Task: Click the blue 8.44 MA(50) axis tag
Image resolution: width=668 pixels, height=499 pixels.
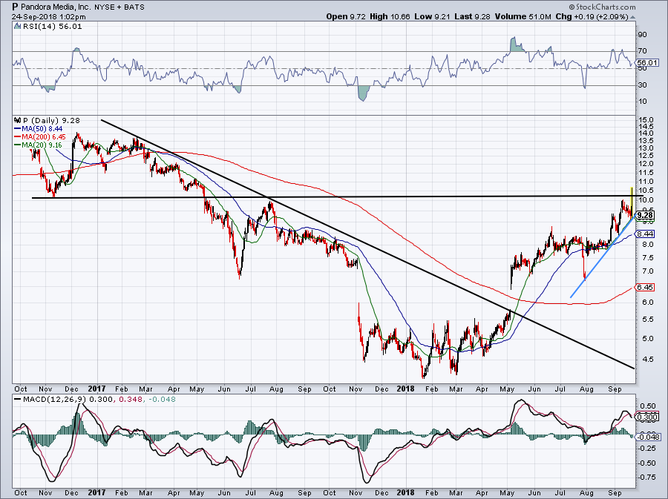Action: (x=645, y=234)
